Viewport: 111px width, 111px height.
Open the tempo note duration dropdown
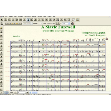(x=58, y=24)
